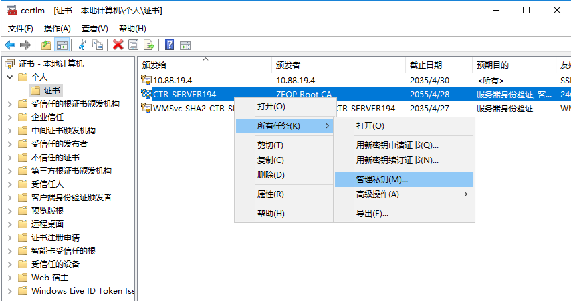The image size is (571, 301).
Task: Click the Cut scissors toolbar icon
Action: click(83, 45)
